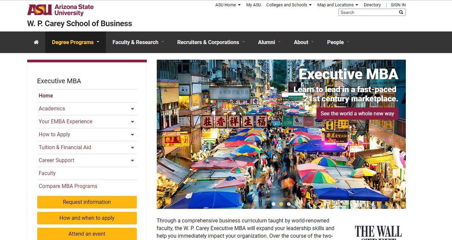Open the Faculty & Research menu

click(x=138, y=42)
